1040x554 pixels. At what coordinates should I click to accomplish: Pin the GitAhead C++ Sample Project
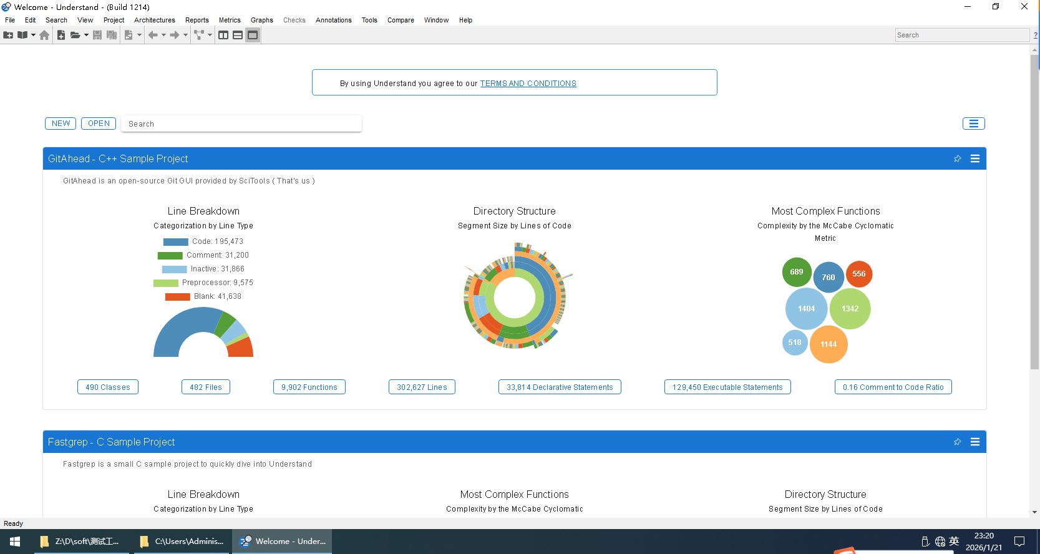coord(957,159)
